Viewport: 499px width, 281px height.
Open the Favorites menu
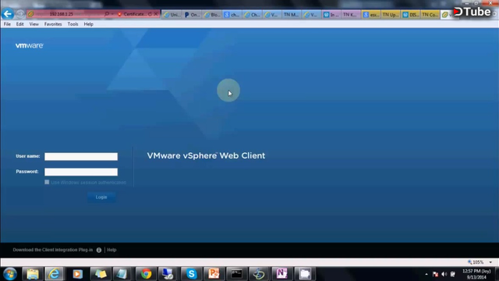click(53, 24)
